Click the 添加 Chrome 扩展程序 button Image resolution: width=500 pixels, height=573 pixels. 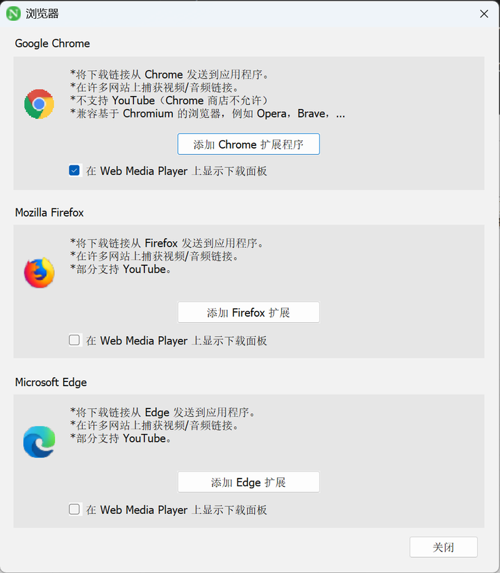(x=249, y=144)
